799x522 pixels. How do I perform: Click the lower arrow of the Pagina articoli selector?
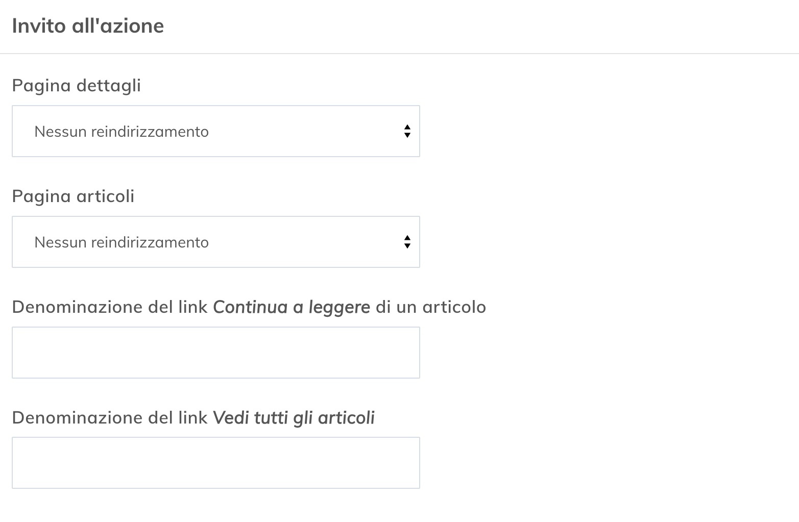407,246
